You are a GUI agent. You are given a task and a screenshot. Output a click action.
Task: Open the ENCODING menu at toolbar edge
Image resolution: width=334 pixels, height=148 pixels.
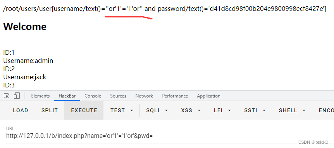(x=326, y=110)
